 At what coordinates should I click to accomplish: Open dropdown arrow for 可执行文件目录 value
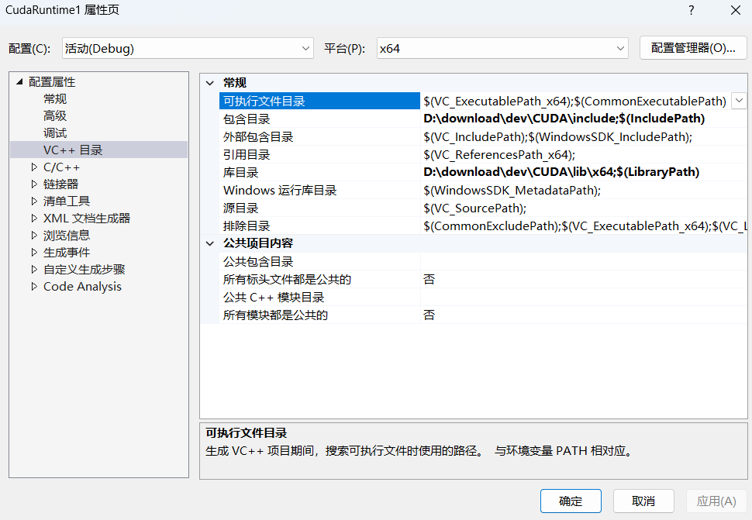pyautogui.click(x=738, y=101)
